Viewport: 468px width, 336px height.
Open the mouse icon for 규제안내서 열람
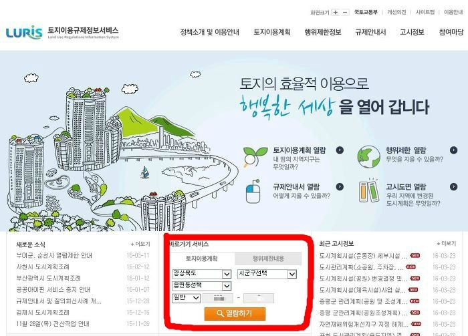pos(253,192)
